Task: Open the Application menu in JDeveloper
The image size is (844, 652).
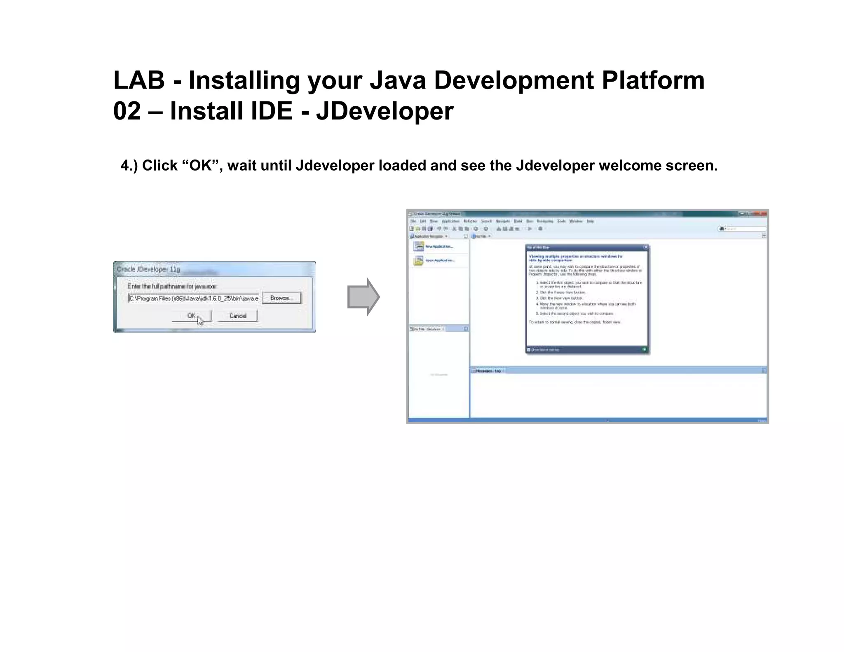Action: coord(450,221)
